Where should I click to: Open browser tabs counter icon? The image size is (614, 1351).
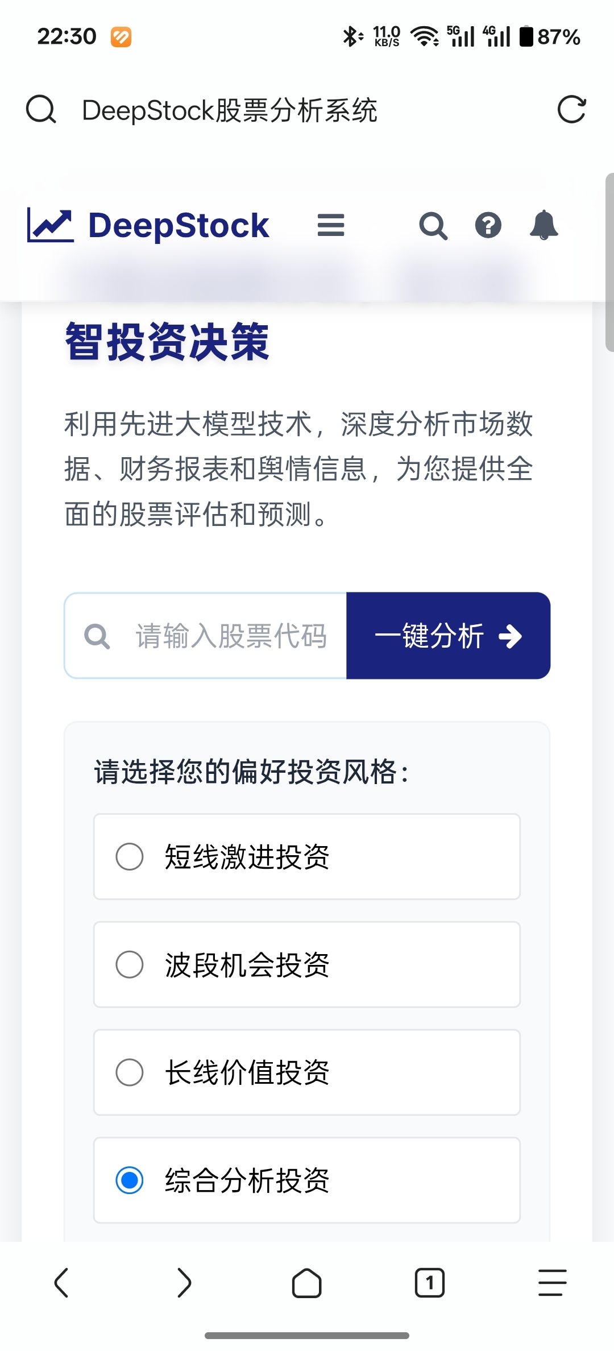430,1283
